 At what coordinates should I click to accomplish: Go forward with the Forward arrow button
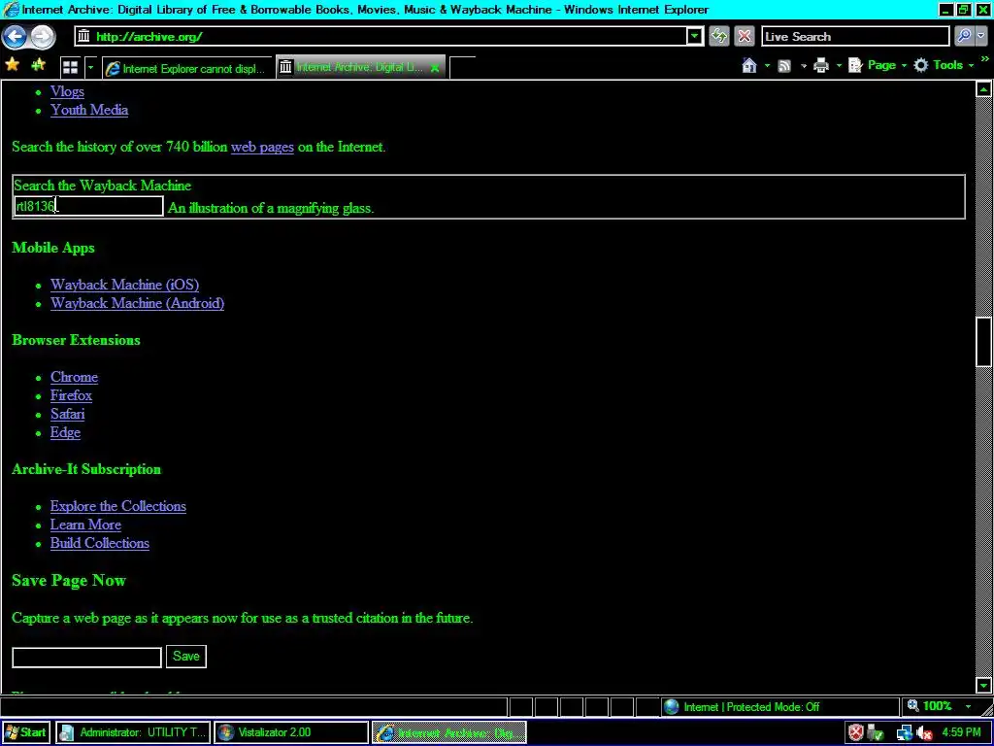(x=43, y=37)
